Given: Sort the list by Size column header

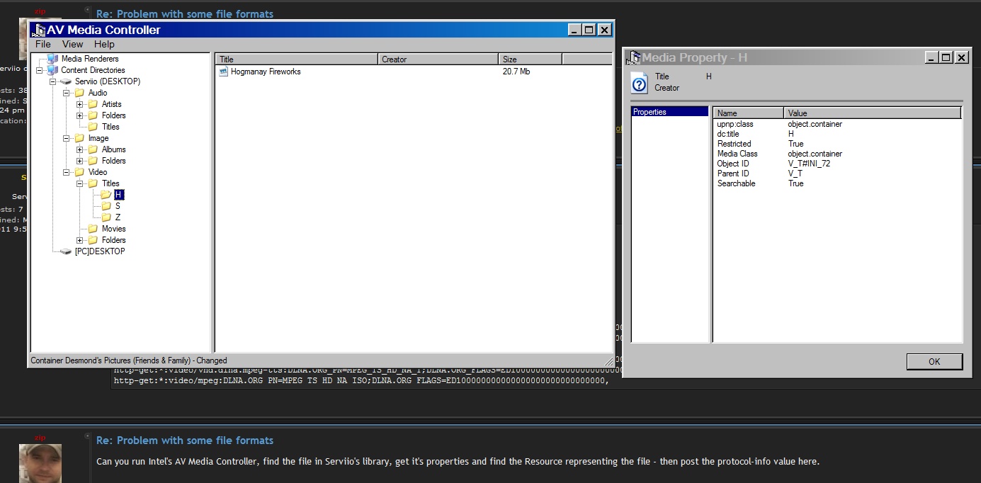Looking at the screenshot, I should pyautogui.click(x=530, y=59).
